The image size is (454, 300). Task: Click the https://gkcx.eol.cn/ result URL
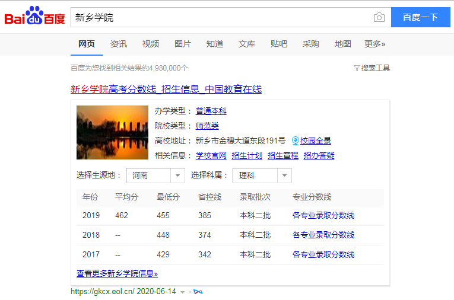[x=103, y=292]
